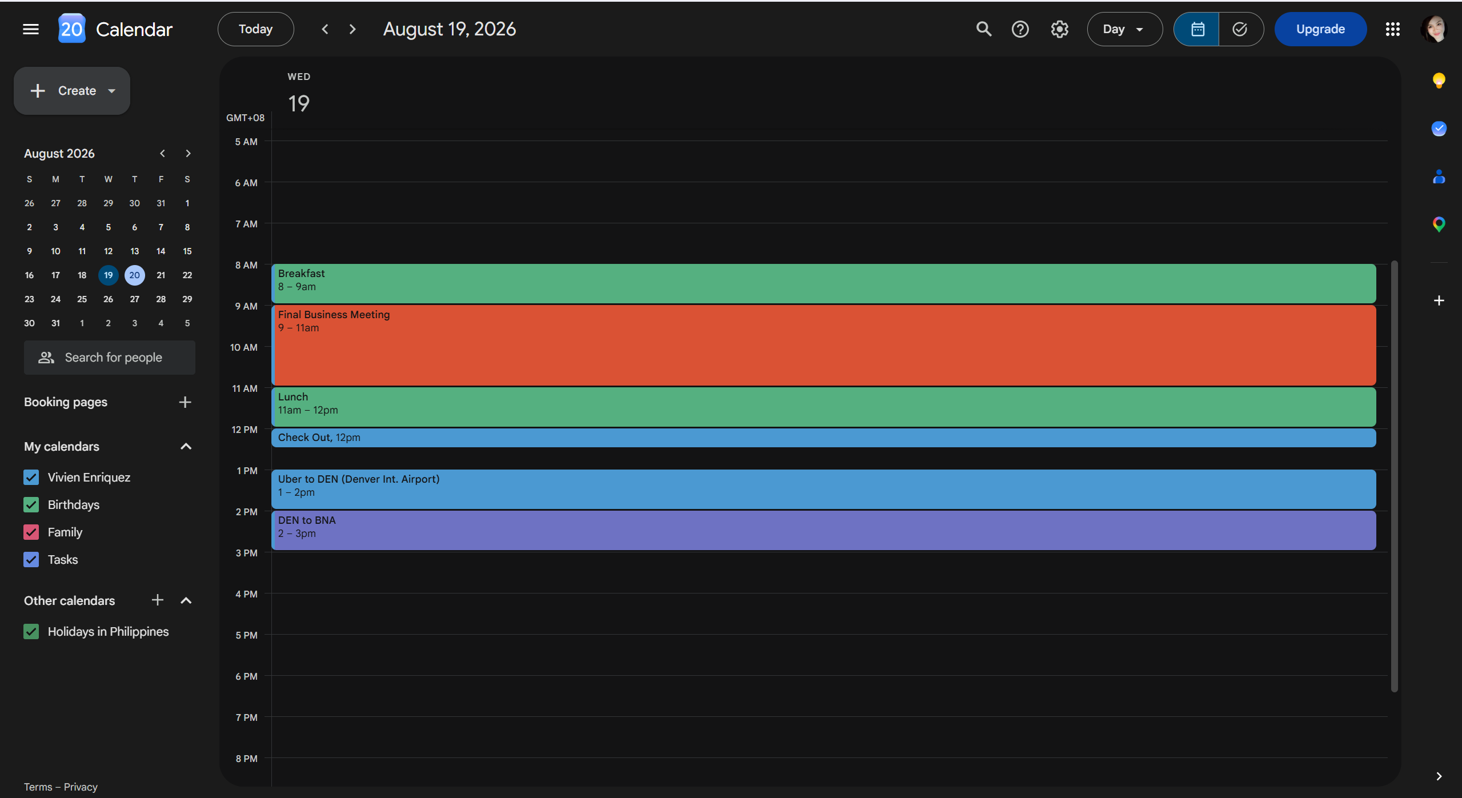Open the Day view dropdown
The image size is (1462, 798).
[1124, 29]
